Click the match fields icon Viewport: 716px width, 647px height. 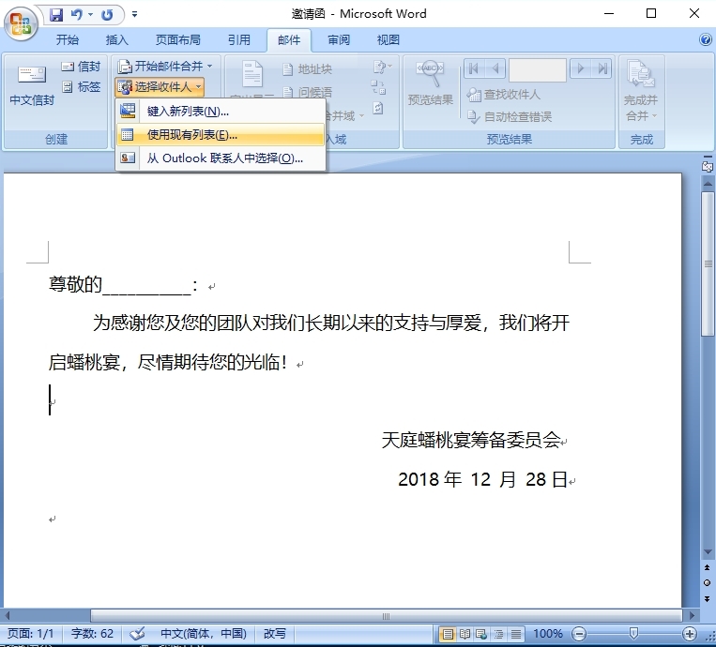click(x=378, y=86)
